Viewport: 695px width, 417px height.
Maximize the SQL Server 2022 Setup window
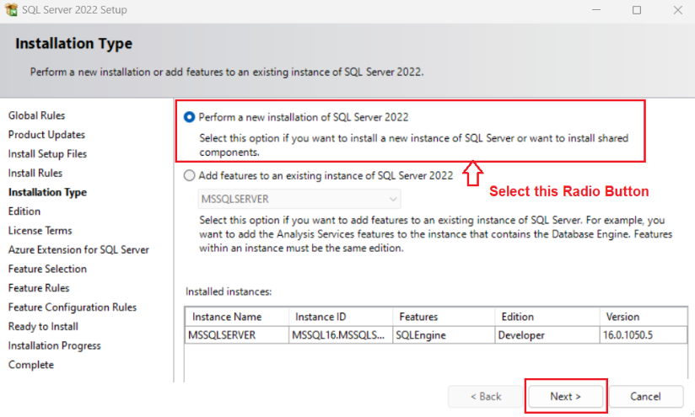click(637, 10)
